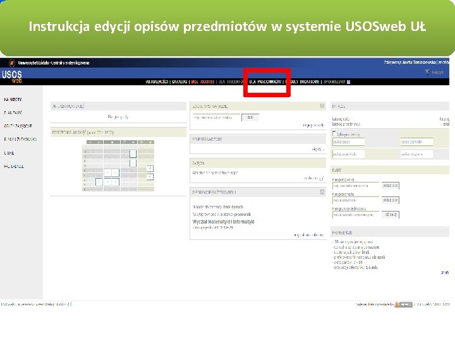Focus the Plan pracownika name field
Screen dimensions: 455x341
[356, 186]
